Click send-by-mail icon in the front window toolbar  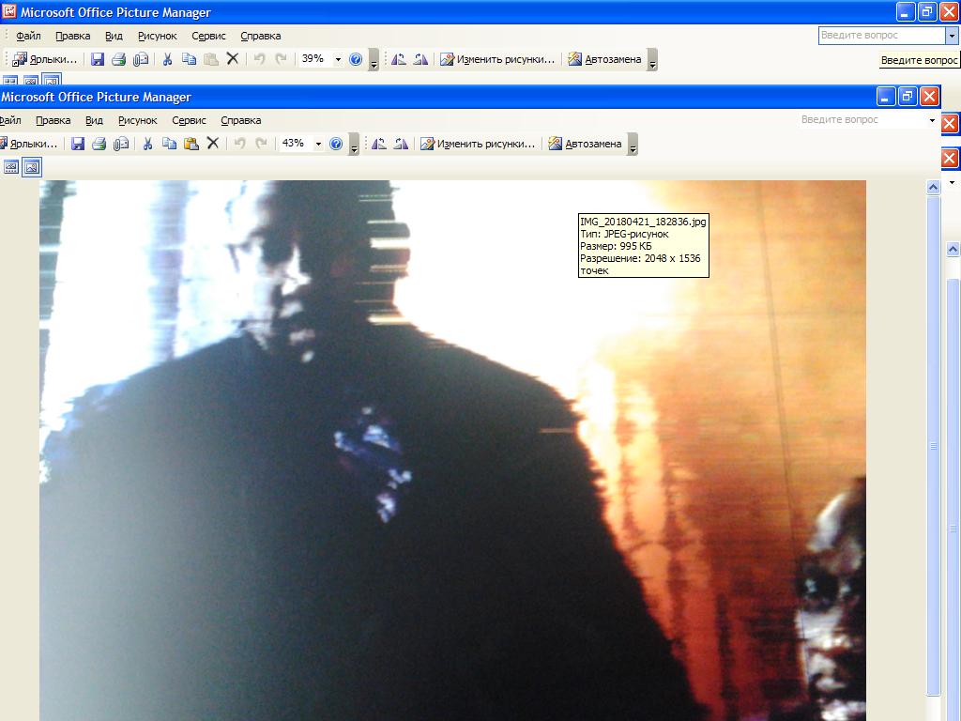[121, 144]
